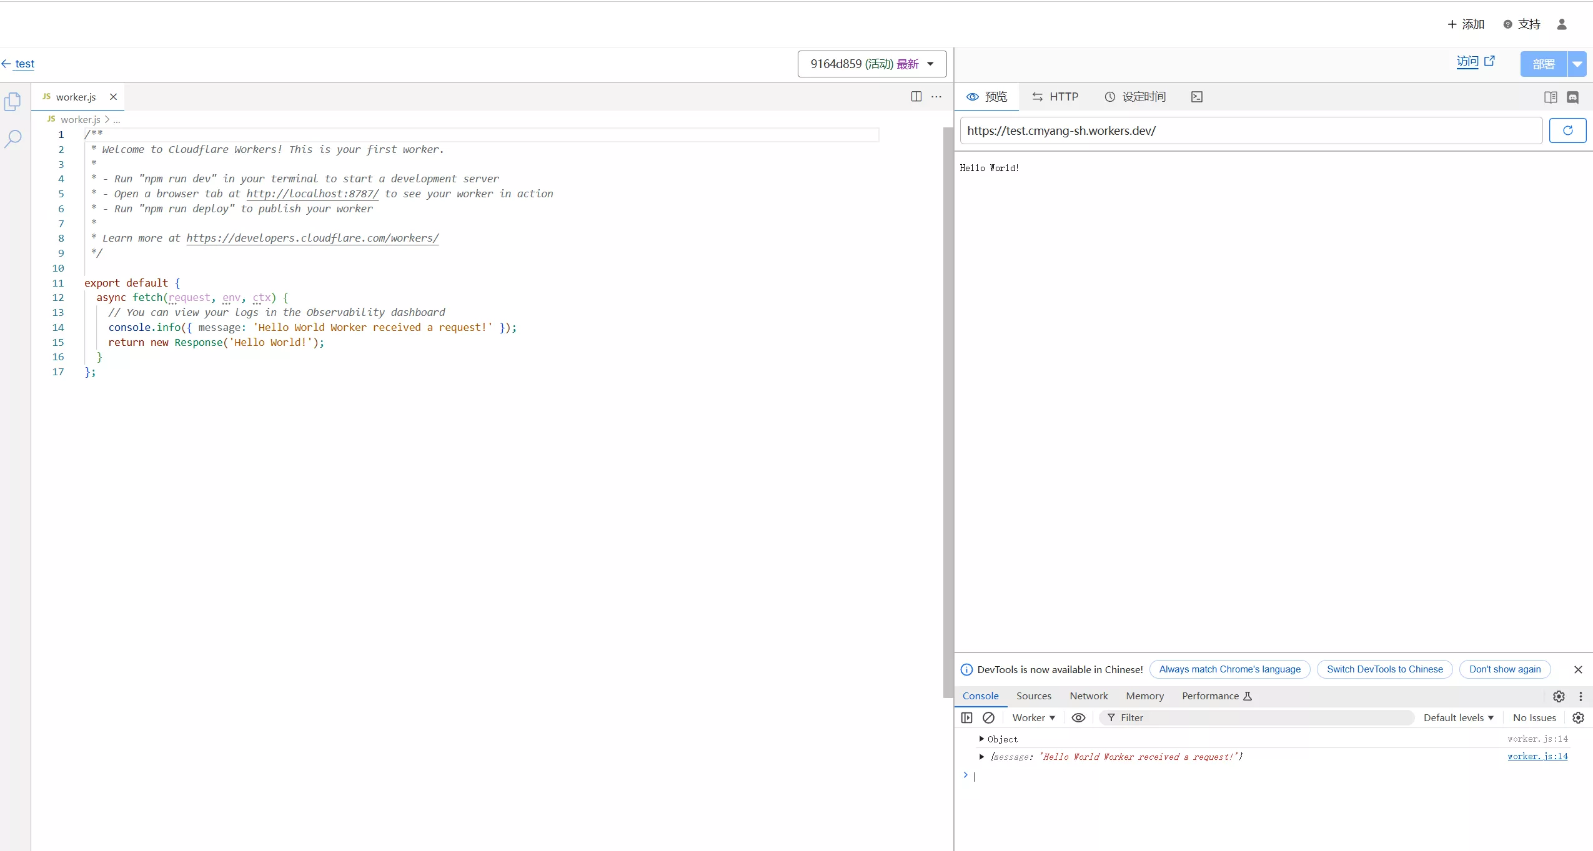Click the terminal icon tab in preview panel
The width and height of the screenshot is (1593, 851).
1196,97
